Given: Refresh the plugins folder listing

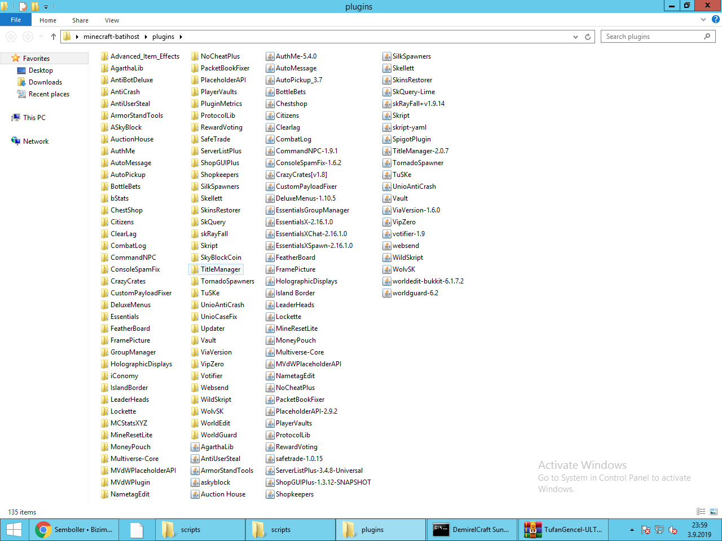Looking at the screenshot, I should (x=588, y=37).
